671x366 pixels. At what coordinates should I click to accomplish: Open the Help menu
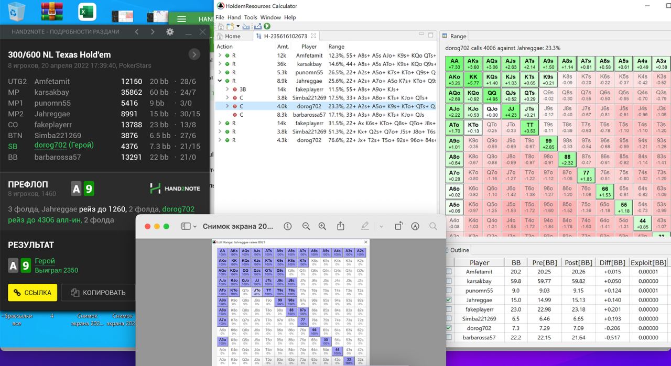tap(290, 17)
